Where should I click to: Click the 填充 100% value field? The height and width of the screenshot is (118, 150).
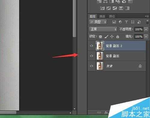tap(139, 36)
